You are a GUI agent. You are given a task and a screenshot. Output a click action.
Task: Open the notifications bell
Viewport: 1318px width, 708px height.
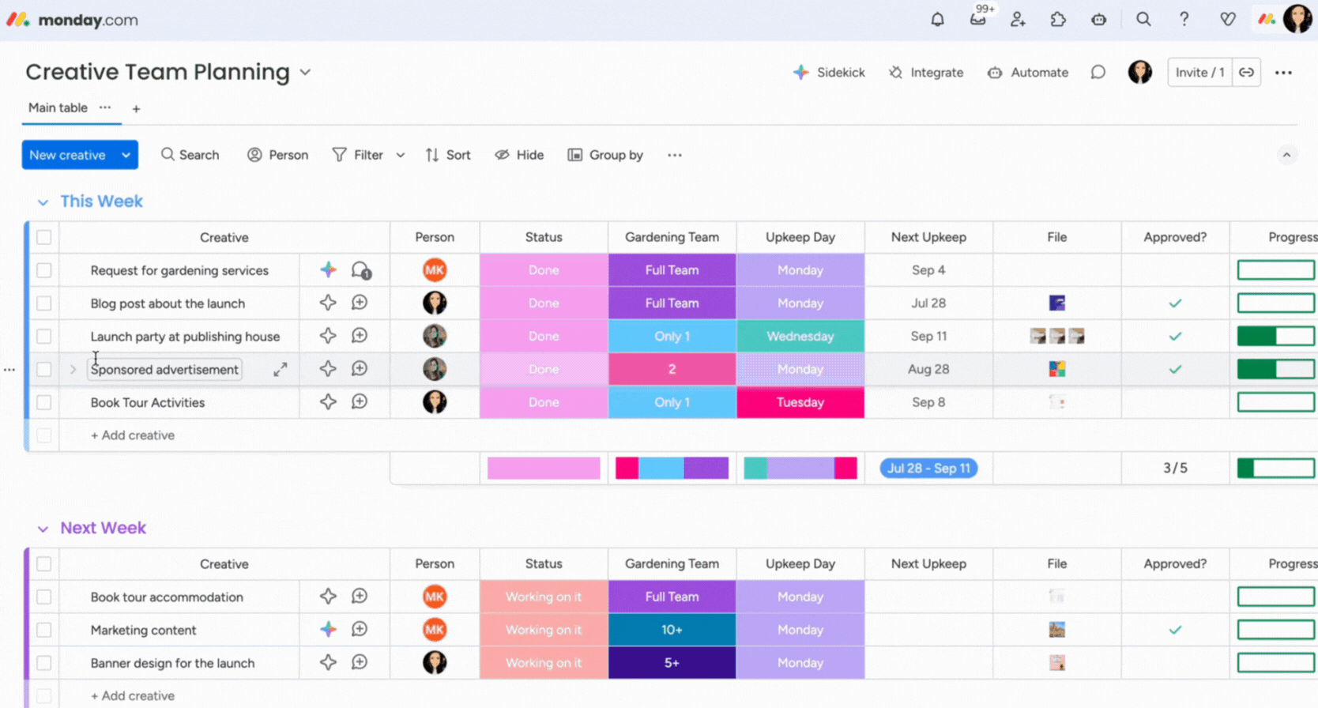click(x=937, y=20)
